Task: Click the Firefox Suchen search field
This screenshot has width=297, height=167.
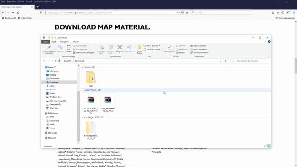Action: click(x=221, y=13)
